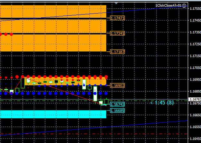The width and height of the screenshot is (201, 143).
Task: Click the 1ClickCloseAllv01 expert advisor label
Action: pos(169,5)
